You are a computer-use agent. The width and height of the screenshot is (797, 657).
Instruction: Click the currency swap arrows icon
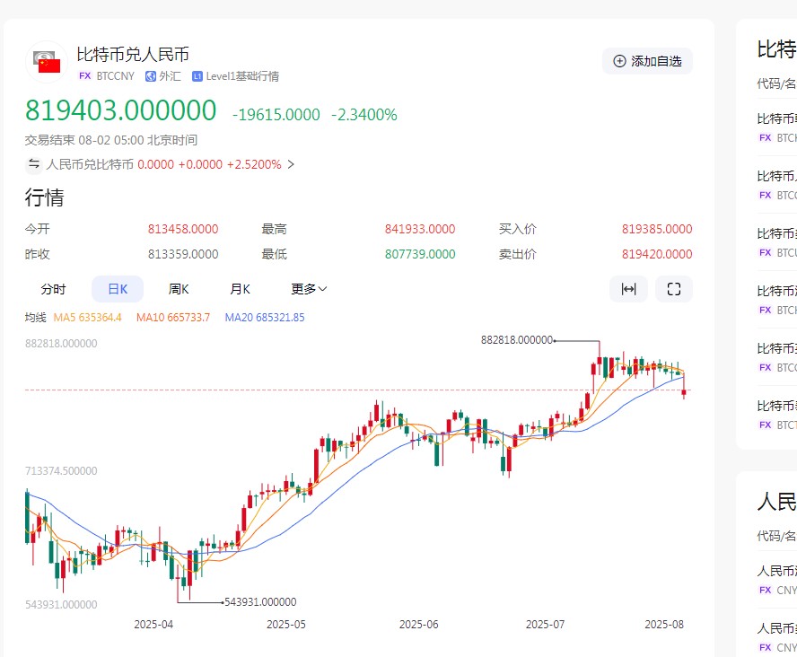click(33, 164)
